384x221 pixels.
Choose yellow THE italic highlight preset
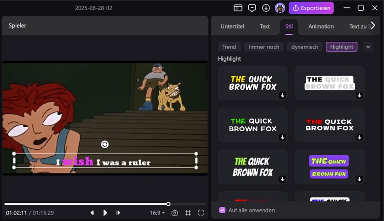point(253,83)
